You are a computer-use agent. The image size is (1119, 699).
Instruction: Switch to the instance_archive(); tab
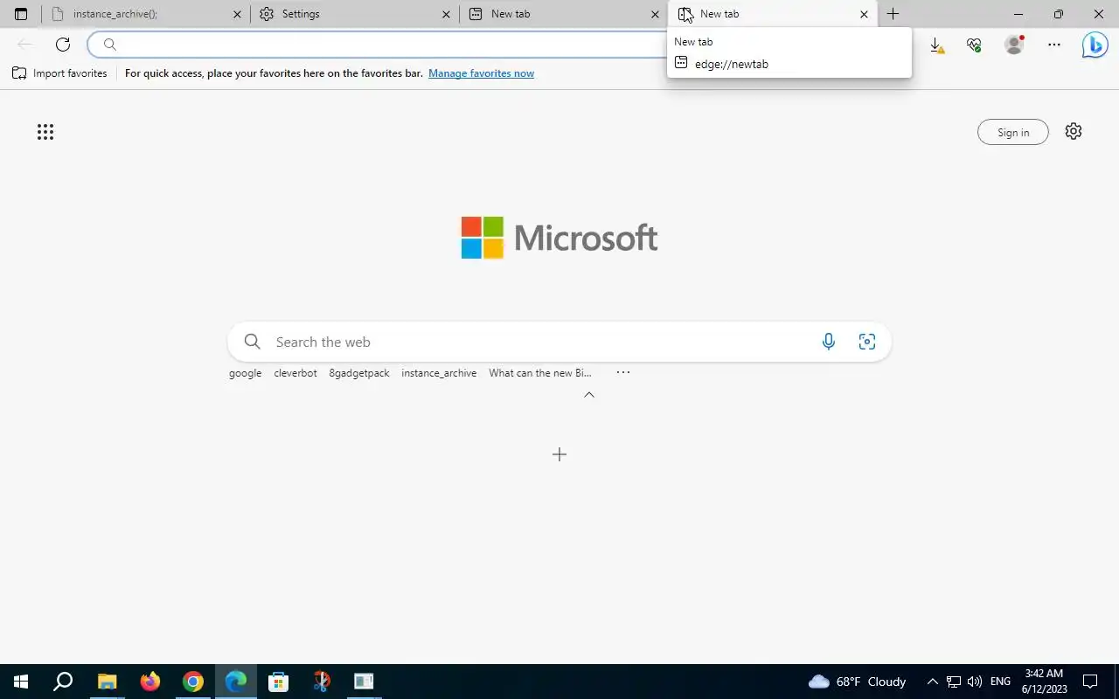click(x=146, y=14)
